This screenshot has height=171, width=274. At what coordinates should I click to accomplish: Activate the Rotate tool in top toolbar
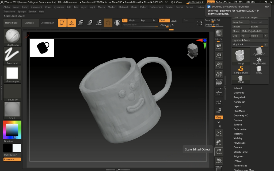99,23
